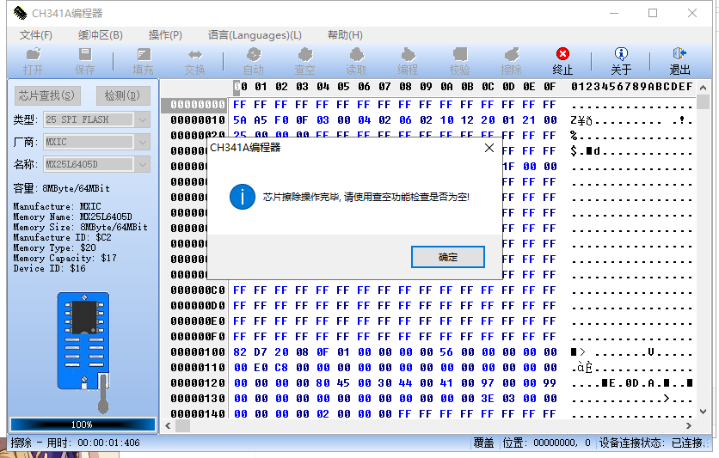This screenshot has width=719, height=458.
Task: Select address row 000000C0
Action: [198, 290]
